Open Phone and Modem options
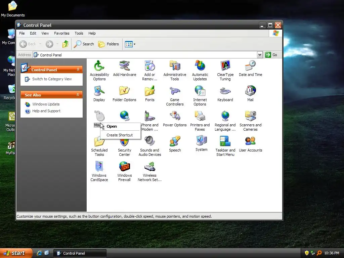This screenshot has width=344, height=258. pos(149,121)
